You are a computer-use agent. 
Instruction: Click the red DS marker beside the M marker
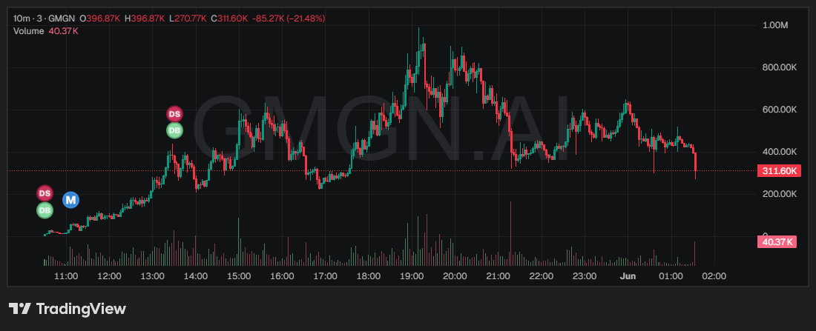tap(45, 193)
